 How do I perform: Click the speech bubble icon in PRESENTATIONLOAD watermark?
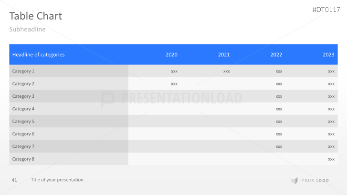107,99
